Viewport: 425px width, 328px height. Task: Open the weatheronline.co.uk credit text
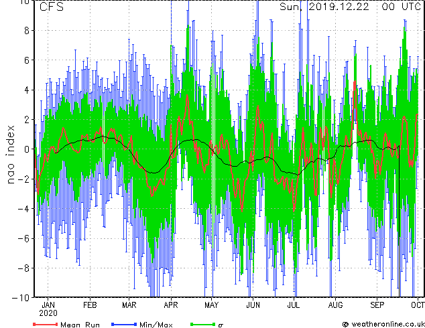tap(383, 324)
